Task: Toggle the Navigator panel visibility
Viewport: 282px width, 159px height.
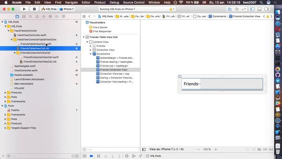Action: pyautogui.click(x=252, y=9)
